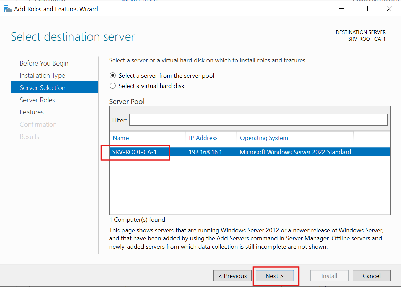Jump to the Server Roles step

pos(37,100)
